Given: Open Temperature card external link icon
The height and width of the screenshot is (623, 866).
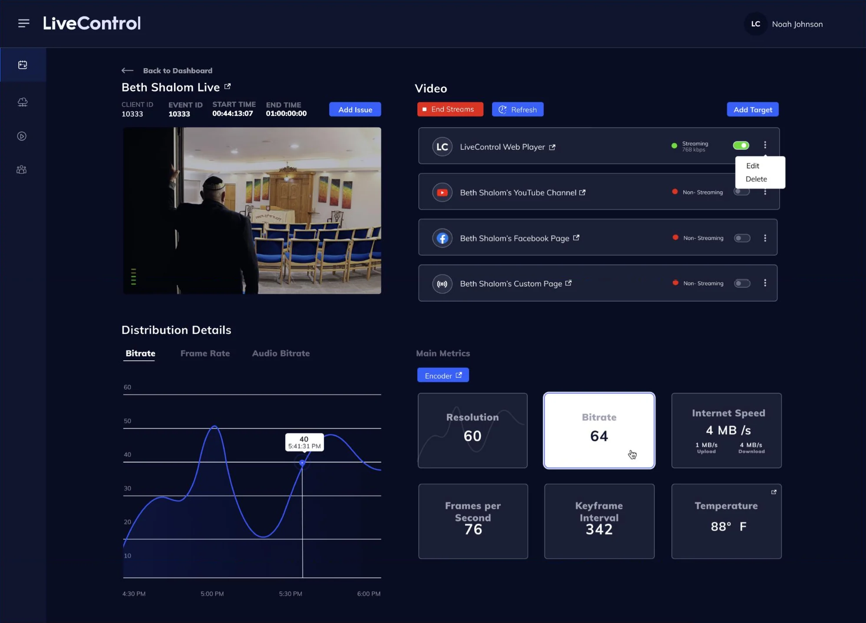Looking at the screenshot, I should [773, 492].
